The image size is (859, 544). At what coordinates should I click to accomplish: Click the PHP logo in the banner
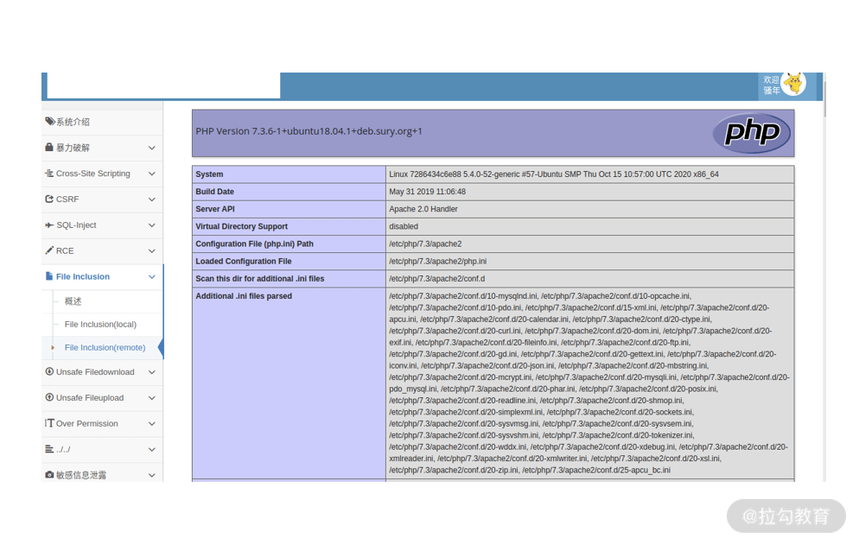pyautogui.click(x=752, y=133)
